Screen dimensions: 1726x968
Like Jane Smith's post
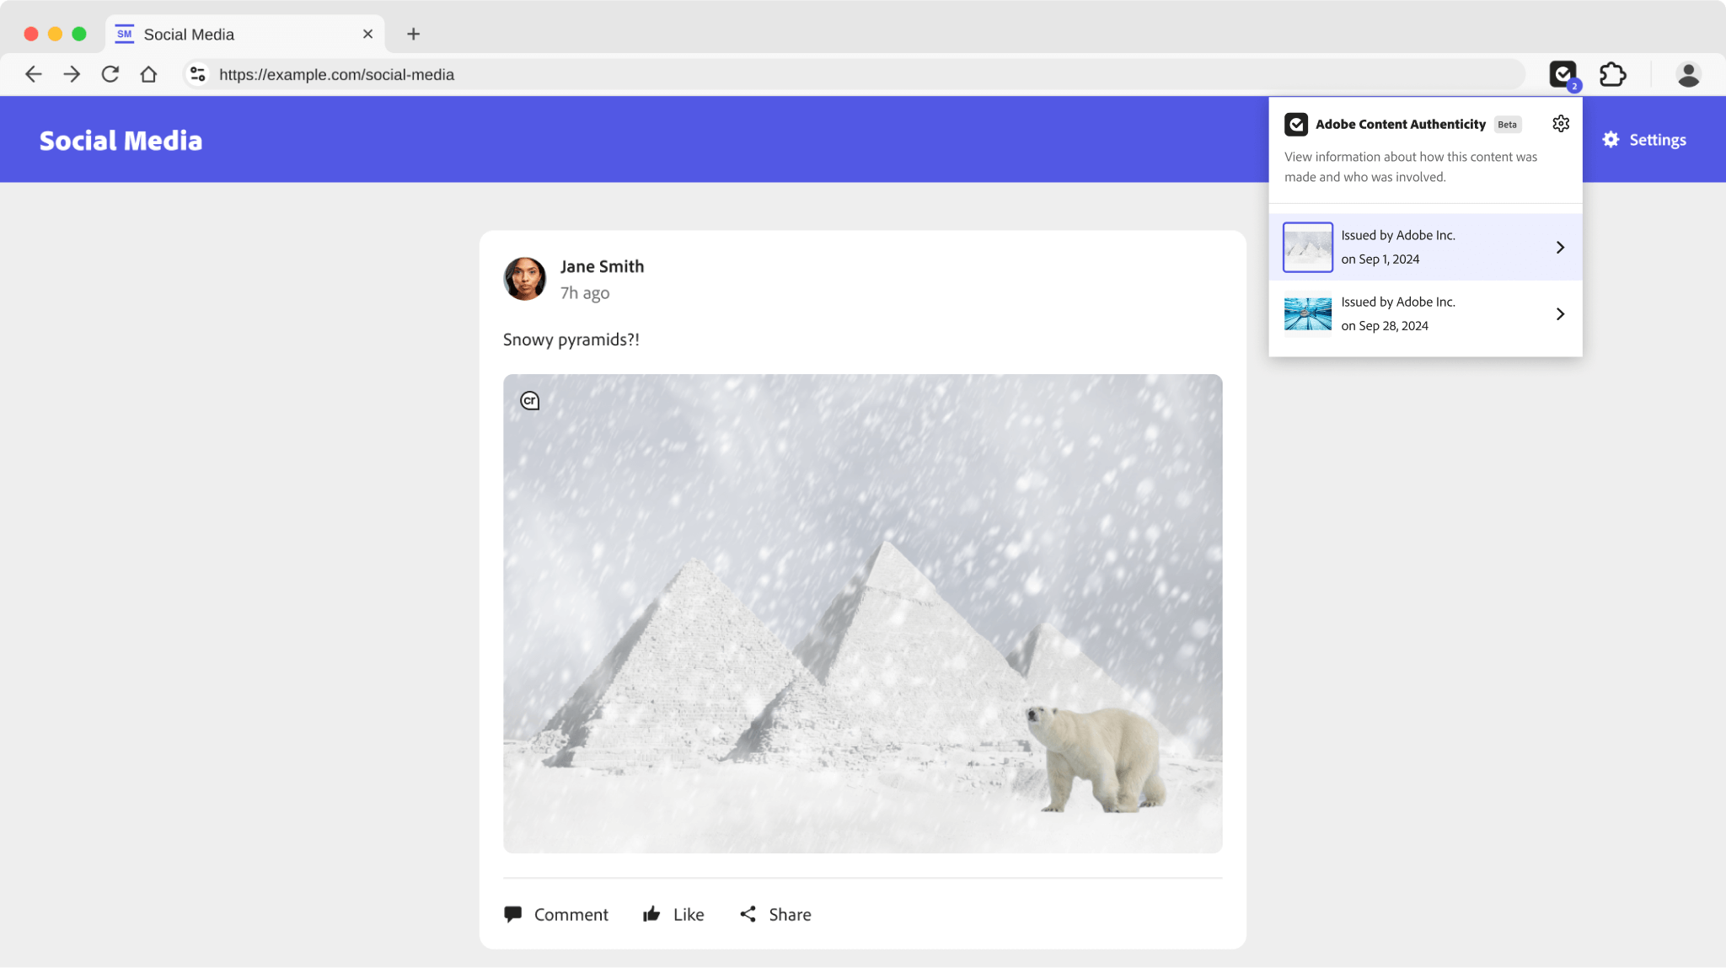click(673, 914)
